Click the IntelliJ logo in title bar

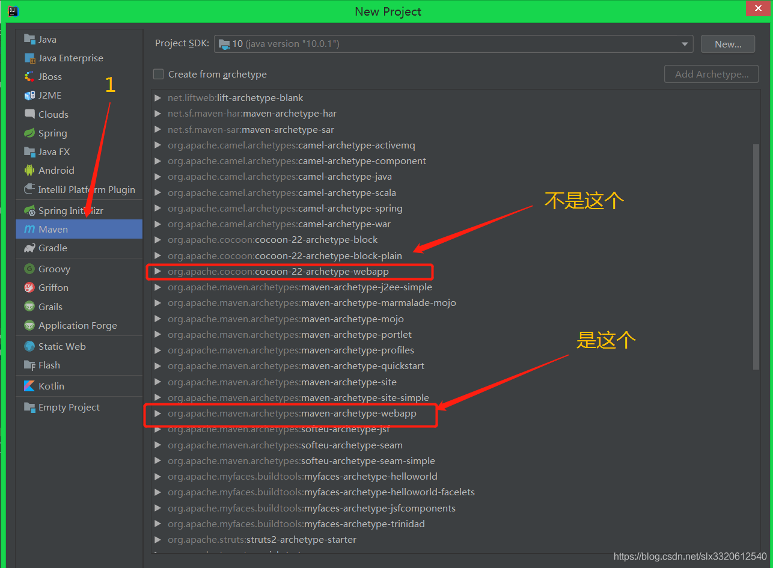point(13,10)
